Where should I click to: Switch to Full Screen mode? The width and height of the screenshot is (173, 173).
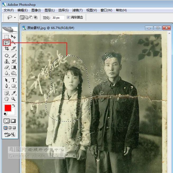click(14, 128)
